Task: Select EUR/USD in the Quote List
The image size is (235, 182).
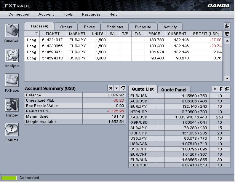Action: pos(139,96)
